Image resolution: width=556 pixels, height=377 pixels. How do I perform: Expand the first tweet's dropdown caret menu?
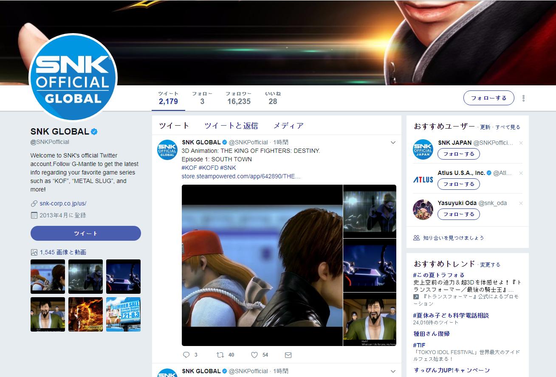pyautogui.click(x=393, y=143)
